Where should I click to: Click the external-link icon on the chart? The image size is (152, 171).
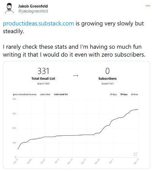pyautogui.click(x=135, y=154)
